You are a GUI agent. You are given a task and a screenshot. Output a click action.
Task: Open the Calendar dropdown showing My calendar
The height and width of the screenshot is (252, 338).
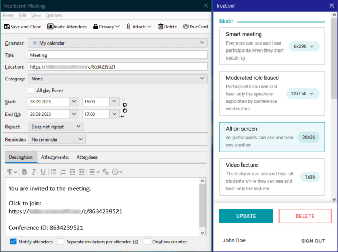click(117, 43)
